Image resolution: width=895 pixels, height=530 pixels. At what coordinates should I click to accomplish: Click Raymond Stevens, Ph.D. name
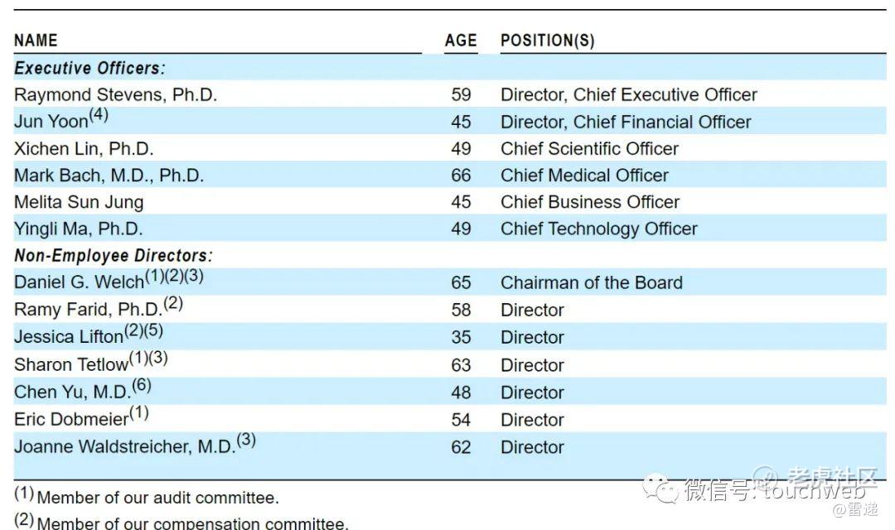[x=115, y=94]
